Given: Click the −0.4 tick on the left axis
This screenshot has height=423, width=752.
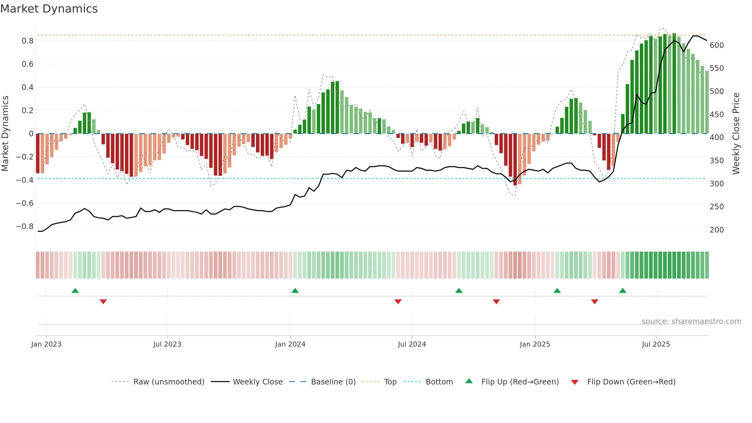Looking at the screenshot, I should click(x=25, y=180).
